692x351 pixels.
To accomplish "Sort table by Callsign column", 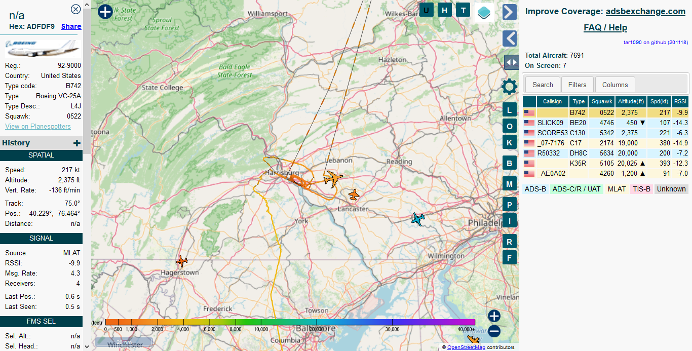I will point(552,101).
